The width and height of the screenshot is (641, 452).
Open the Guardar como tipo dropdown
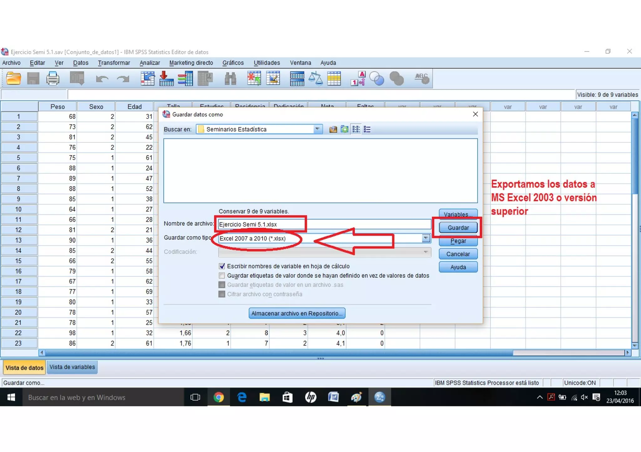(x=426, y=238)
